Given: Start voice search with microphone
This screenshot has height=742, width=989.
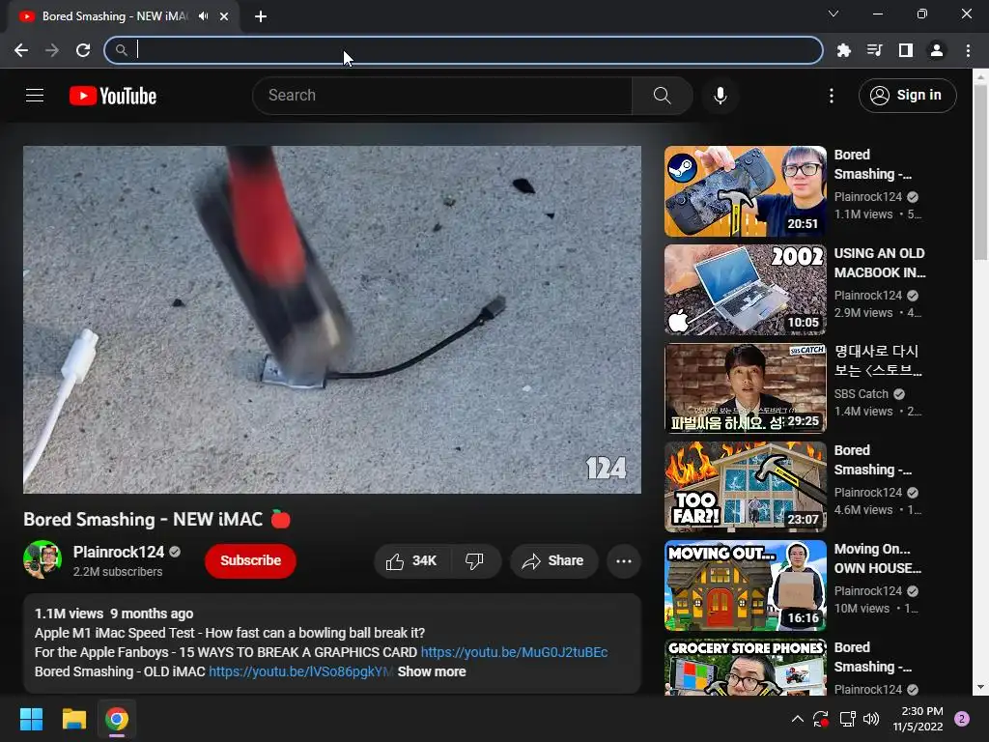Looking at the screenshot, I should [721, 96].
